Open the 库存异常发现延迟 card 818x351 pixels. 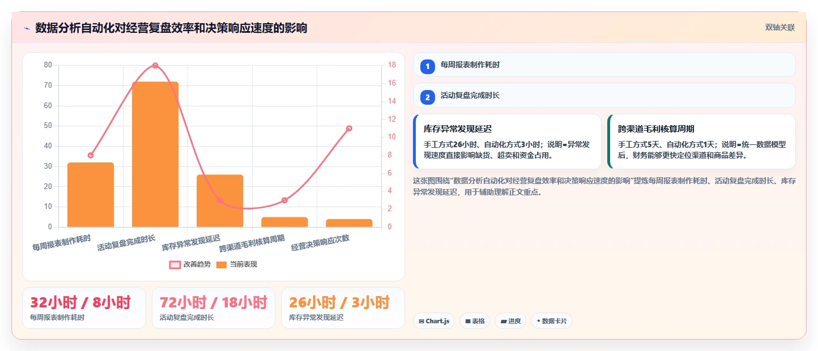pos(507,142)
